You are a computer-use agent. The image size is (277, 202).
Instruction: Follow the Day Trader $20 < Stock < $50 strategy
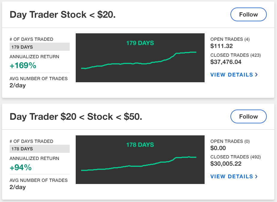click(248, 116)
